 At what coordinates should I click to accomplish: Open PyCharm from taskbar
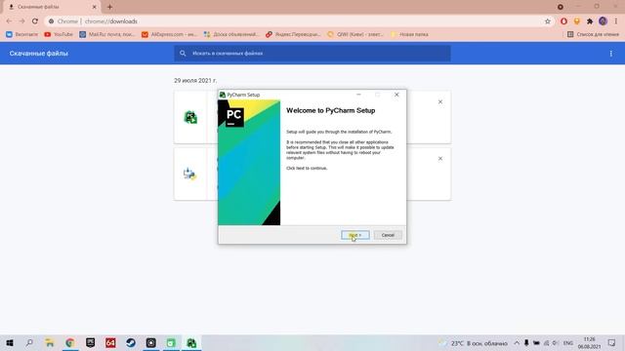[x=90, y=342]
